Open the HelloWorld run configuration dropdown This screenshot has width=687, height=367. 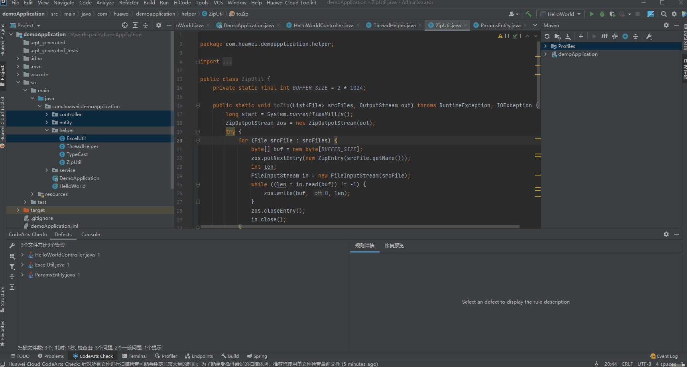[x=561, y=14]
